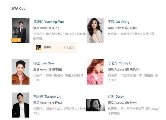The width and height of the screenshot is (166, 120).
Task: Click Yitong Li's pink jacket photo
Action: [95, 72]
